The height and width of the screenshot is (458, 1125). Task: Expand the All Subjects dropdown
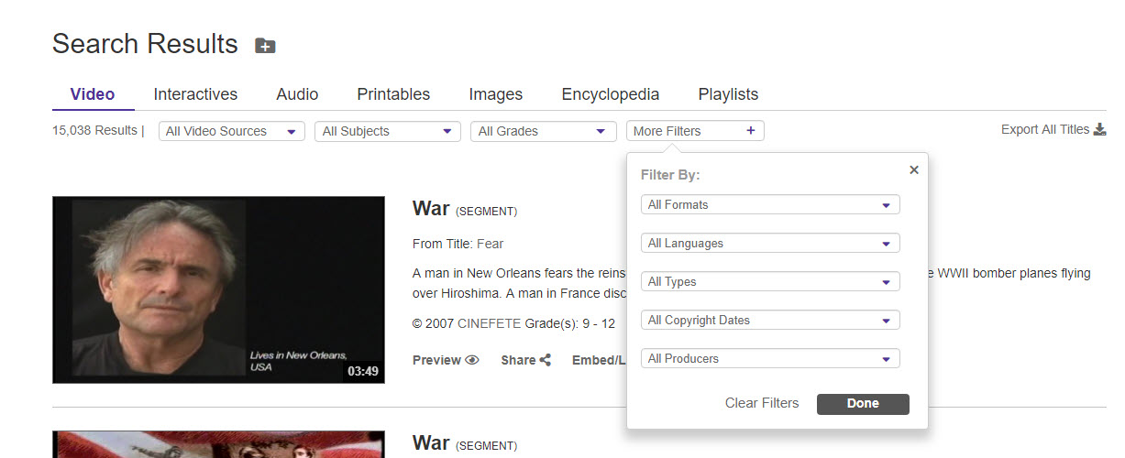[387, 131]
